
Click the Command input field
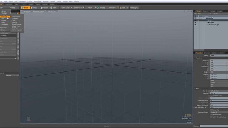click(x=214, y=126)
